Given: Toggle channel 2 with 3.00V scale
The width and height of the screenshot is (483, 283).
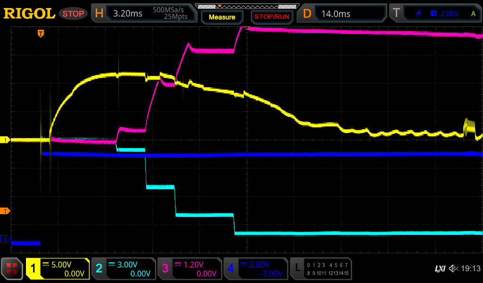Looking at the screenshot, I should pos(124,269).
